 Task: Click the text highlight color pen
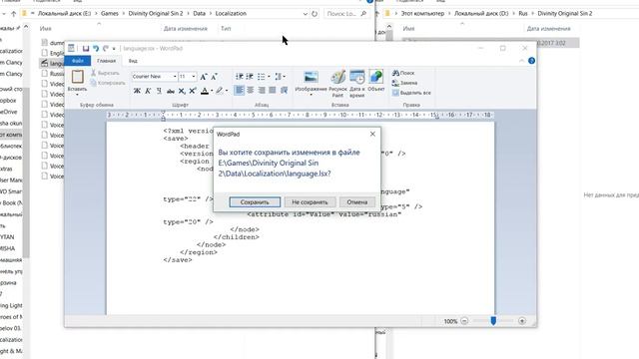220,91
